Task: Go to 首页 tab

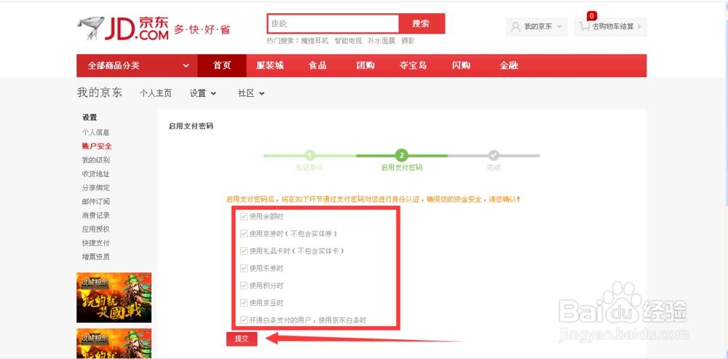Action: pyautogui.click(x=222, y=66)
